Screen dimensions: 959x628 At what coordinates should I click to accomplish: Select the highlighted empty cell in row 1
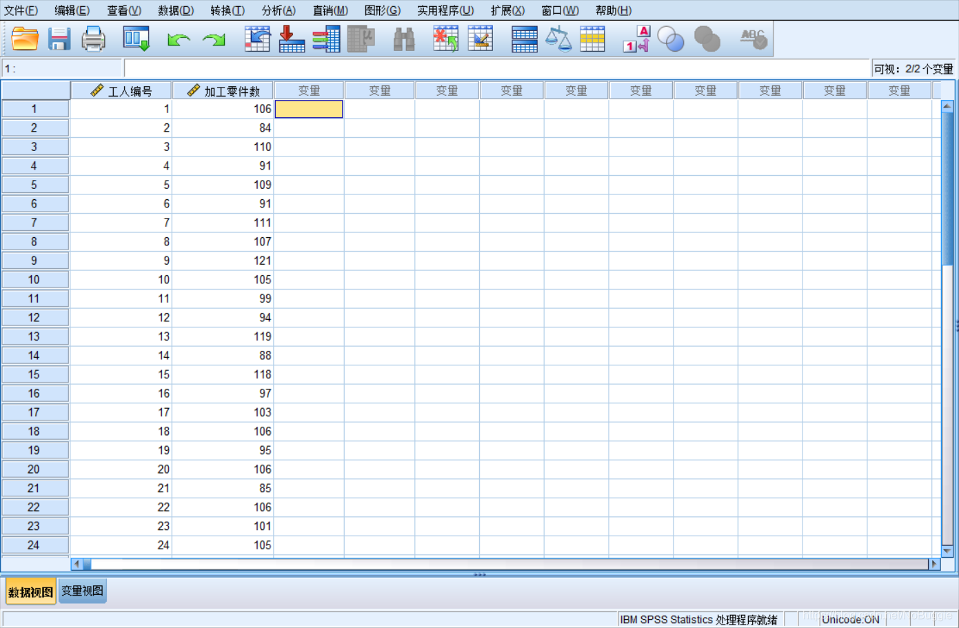[309, 109]
